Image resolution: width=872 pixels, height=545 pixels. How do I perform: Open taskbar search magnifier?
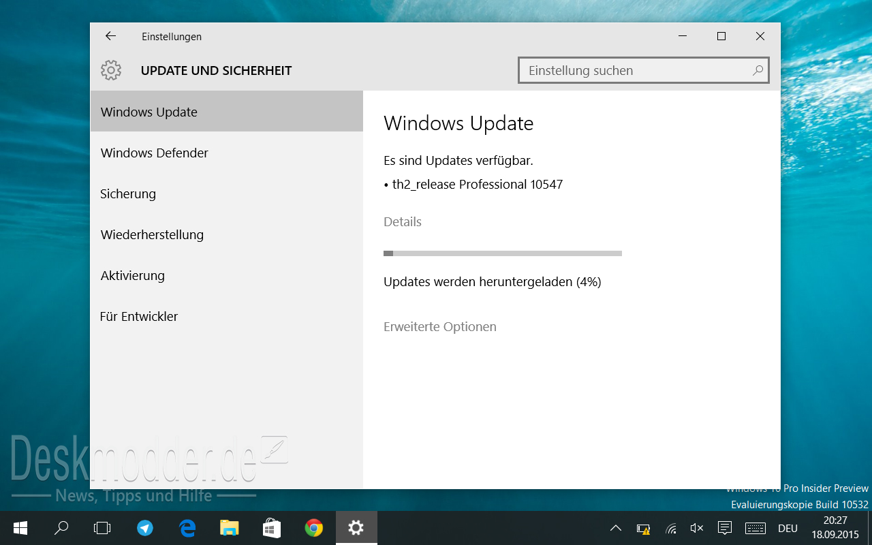pyautogui.click(x=61, y=528)
